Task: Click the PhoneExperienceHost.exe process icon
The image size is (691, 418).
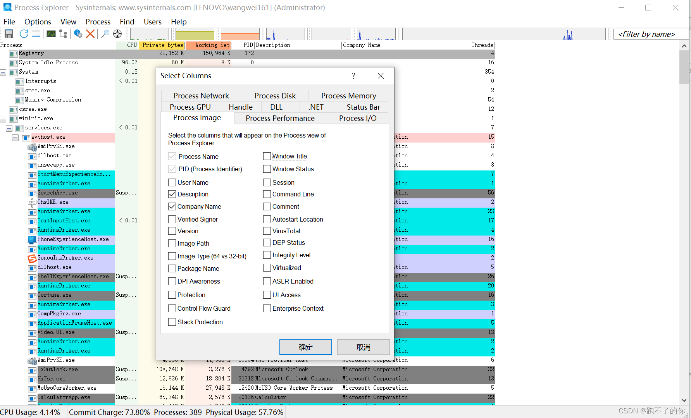Action: pyautogui.click(x=32, y=240)
